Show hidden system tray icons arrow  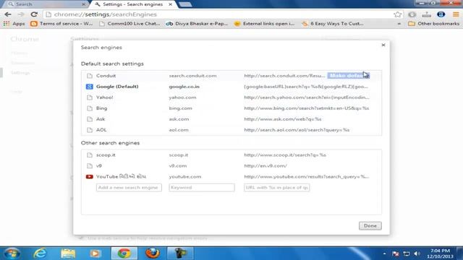click(x=384, y=253)
